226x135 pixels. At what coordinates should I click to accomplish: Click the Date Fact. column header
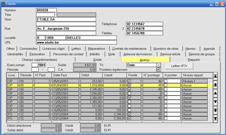pos(66,75)
